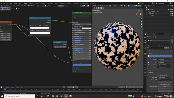Toggle viewport gizmo display icon
The width and height of the screenshot is (174, 98).
pos(125,5)
